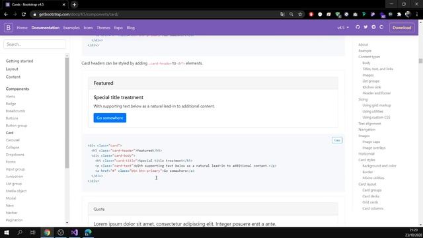The height and width of the screenshot is (238, 423).
Task: Expand the Content sidebar section
Action: (13, 77)
